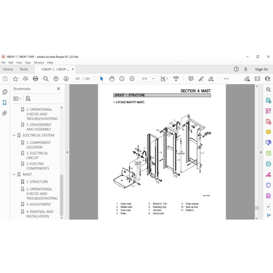Open the Protect shield tool in right pane
Screen dimensions: 273x273
[268, 185]
